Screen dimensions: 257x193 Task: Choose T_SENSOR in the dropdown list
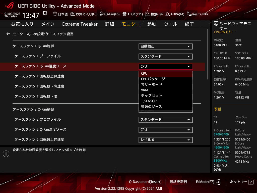coord(149,101)
